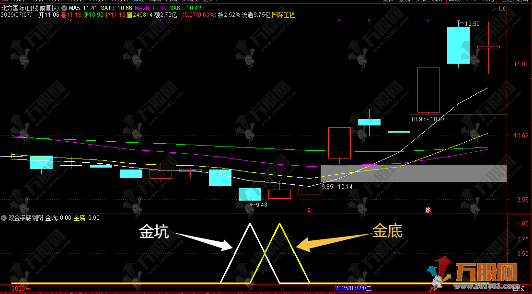Image resolution: width=532 pixels, height=294 pixels.
Task: Click the 9.48 low price label
Action: tap(262, 205)
